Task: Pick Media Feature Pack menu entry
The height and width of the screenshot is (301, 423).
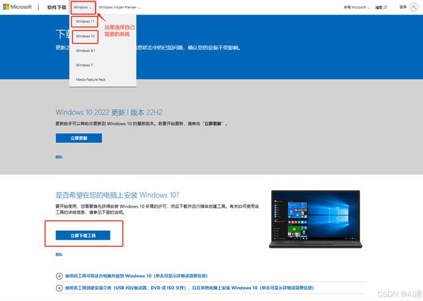Action: [90, 79]
